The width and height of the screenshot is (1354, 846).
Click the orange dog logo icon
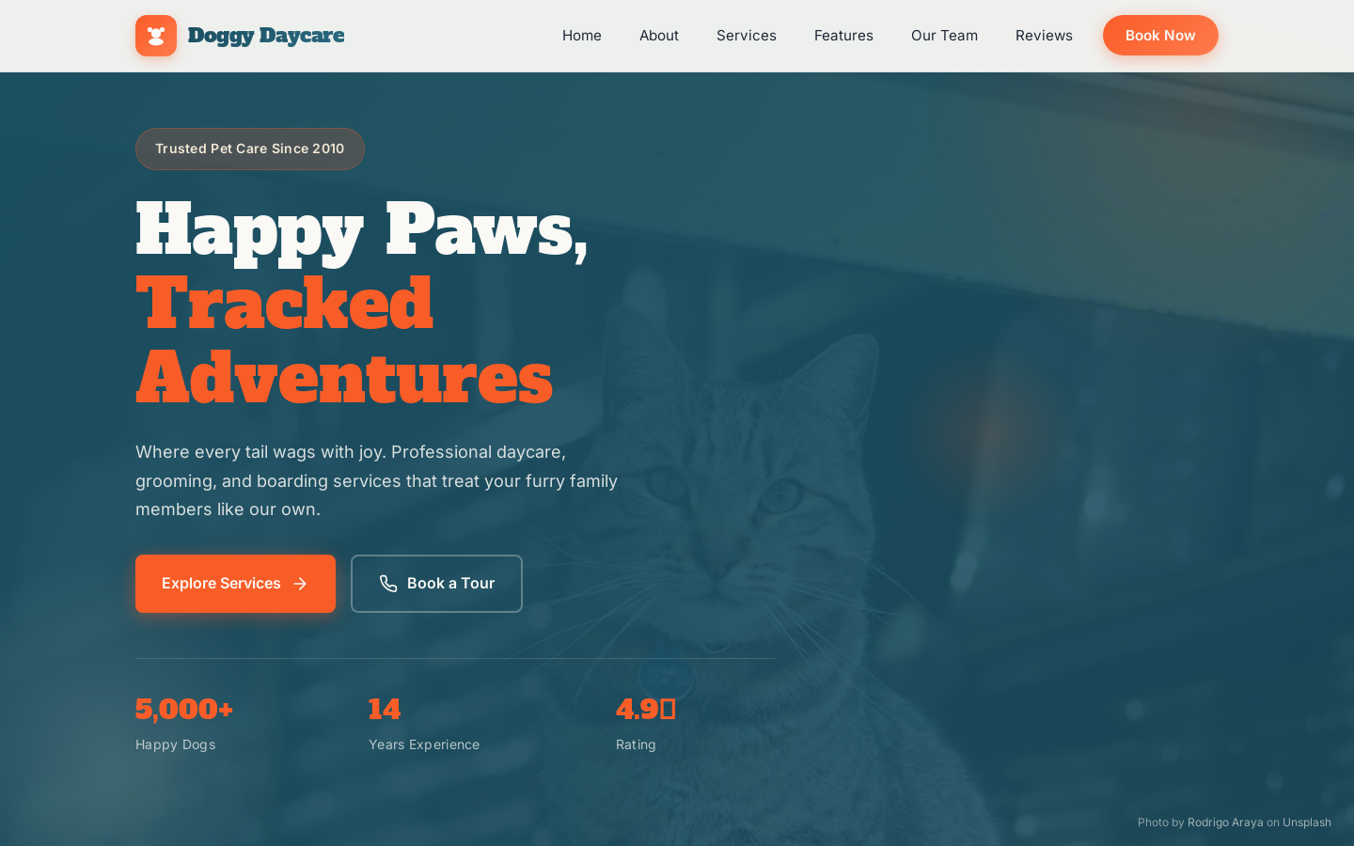(x=156, y=36)
